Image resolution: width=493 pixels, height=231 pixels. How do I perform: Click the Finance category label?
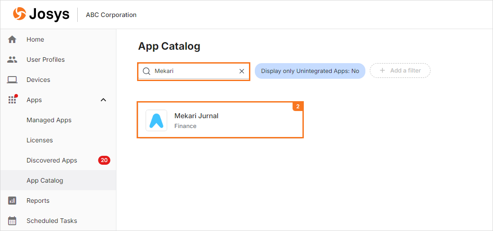coord(186,126)
